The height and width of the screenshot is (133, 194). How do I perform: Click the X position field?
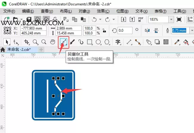pyautogui.click(x=33, y=28)
